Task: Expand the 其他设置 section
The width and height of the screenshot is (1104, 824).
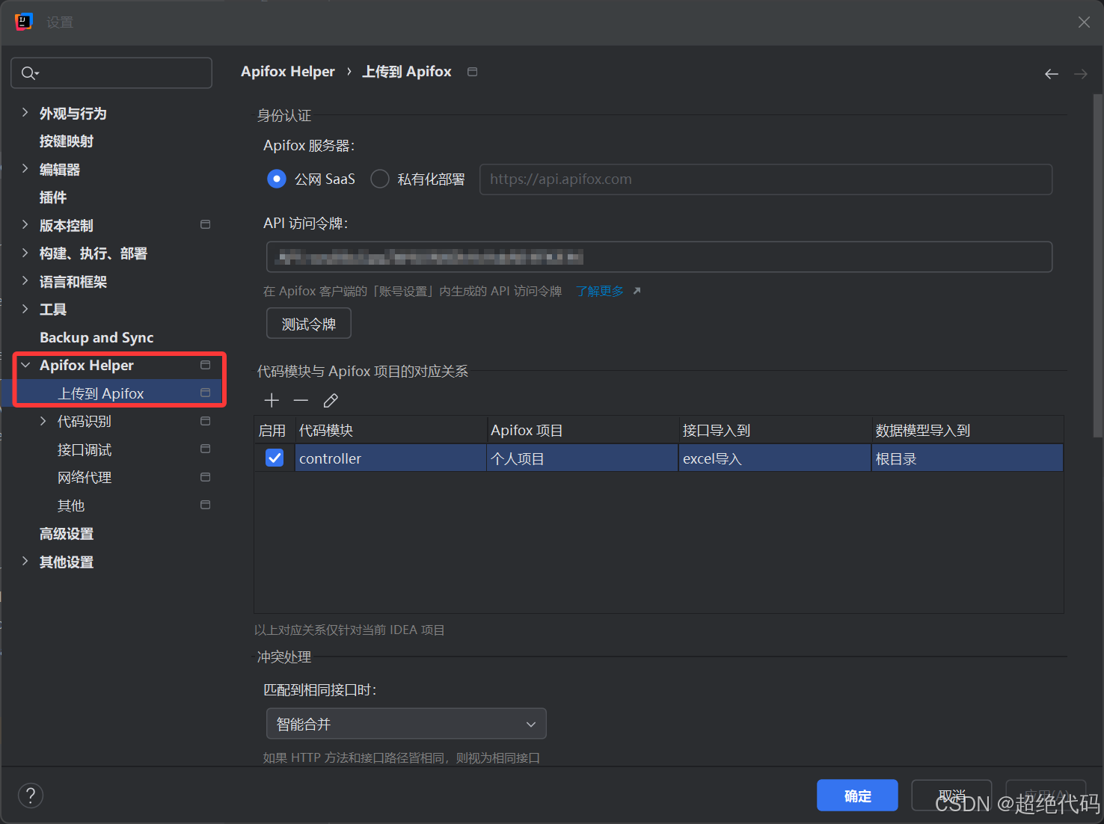Action: 25,562
